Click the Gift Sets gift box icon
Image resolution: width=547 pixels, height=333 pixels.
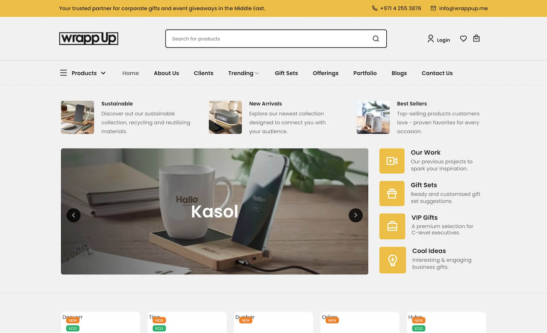coord(392,193)
